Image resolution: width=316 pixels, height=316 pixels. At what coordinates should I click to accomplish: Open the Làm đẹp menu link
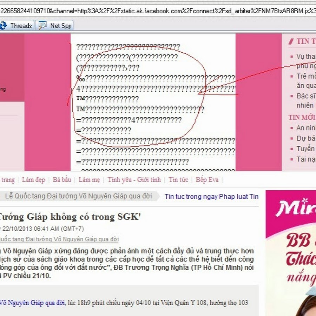click(33, 179)
